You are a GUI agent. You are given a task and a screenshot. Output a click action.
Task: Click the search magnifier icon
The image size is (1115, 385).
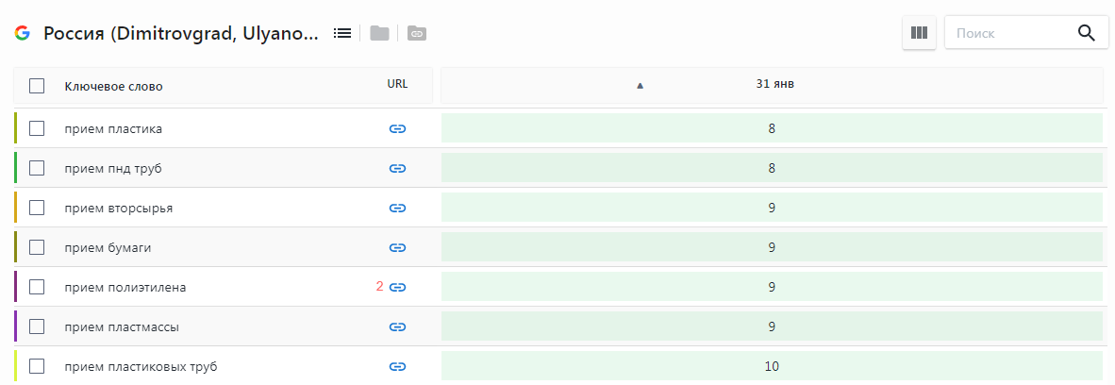point(1087,33)
